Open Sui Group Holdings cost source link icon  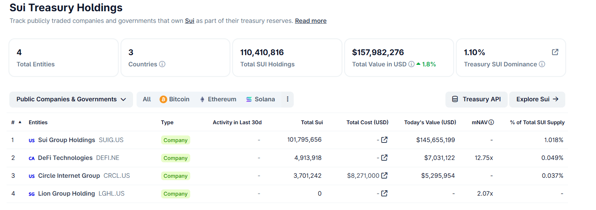pos(384,140)
